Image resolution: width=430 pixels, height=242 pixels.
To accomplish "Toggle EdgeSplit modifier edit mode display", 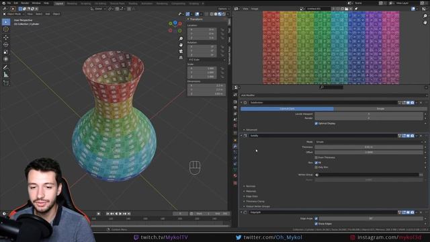I will click(404, 212).
